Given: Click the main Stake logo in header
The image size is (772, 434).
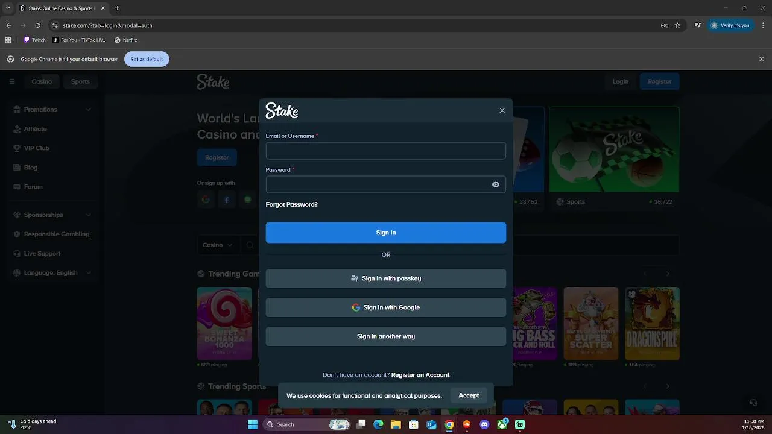Looking at the screenshot, I should [213, 81].
